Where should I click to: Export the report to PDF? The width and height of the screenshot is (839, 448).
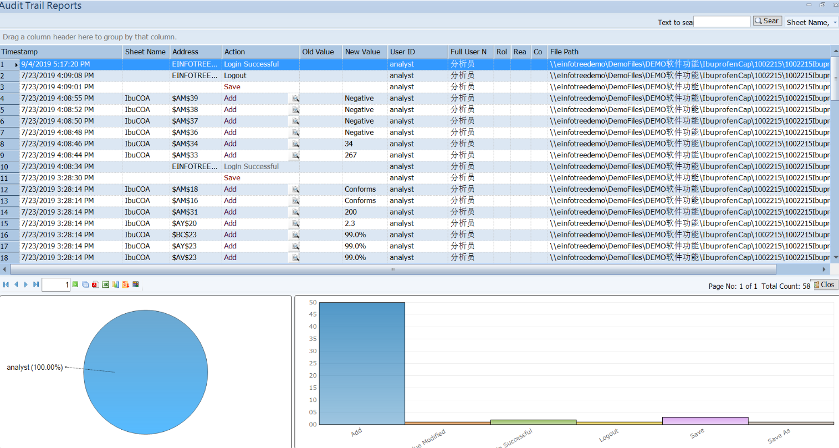95,284
